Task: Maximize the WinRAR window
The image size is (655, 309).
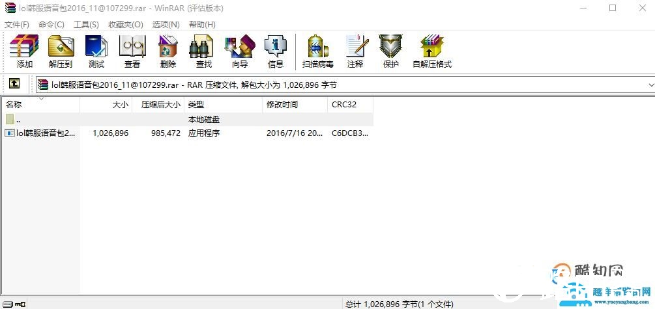Action: [613, 8]
